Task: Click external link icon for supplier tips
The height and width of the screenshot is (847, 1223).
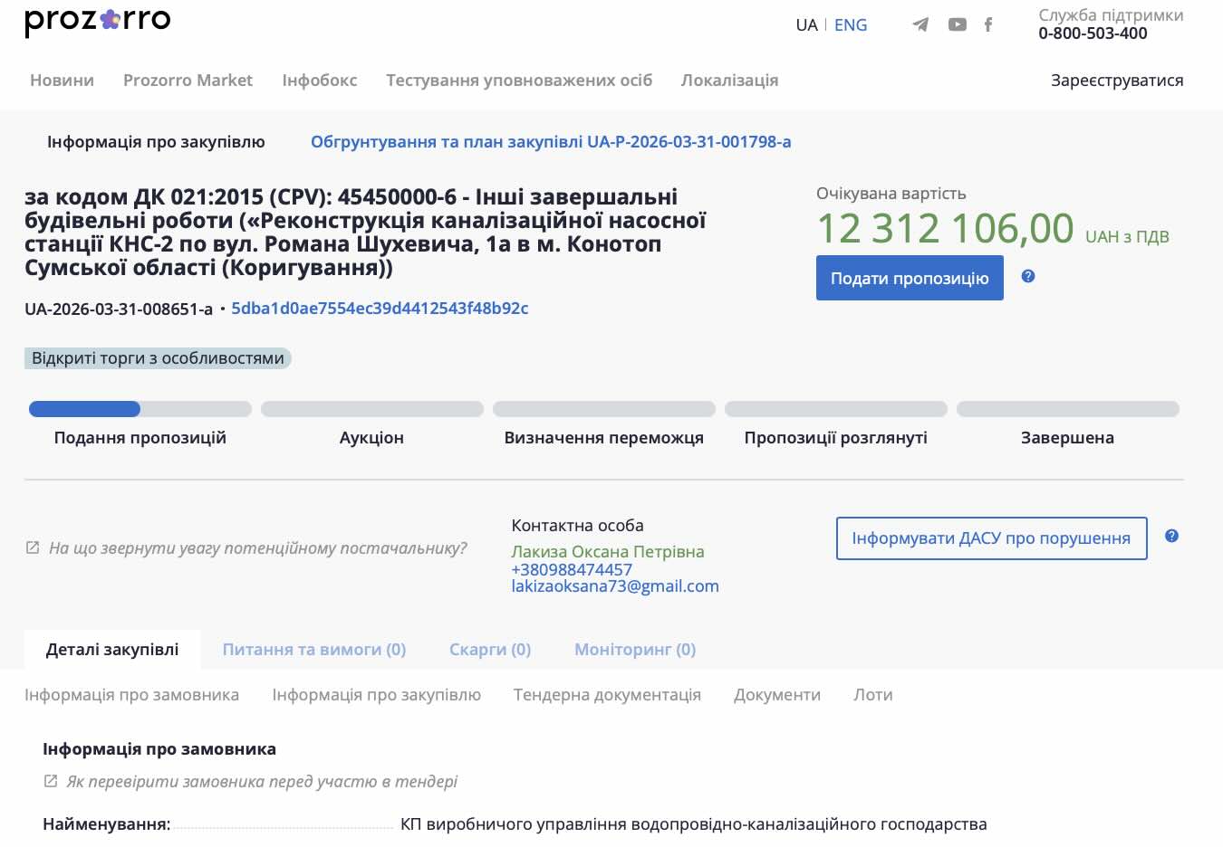Action: pyautogui.click(x=33, y=547)
